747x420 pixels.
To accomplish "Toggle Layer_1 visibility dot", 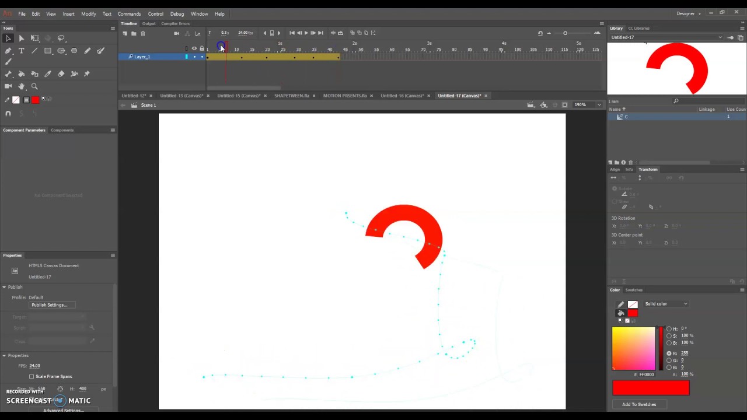I will pyautogui.click(x=194, y=57).
